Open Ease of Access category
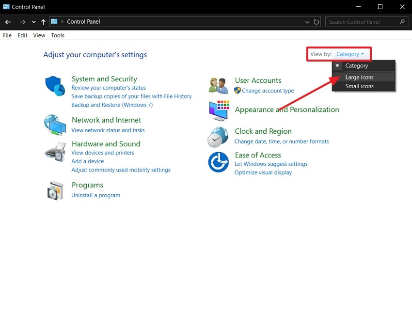 258,155
